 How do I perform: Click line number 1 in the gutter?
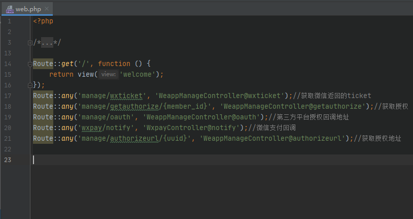tap(9, 21)
